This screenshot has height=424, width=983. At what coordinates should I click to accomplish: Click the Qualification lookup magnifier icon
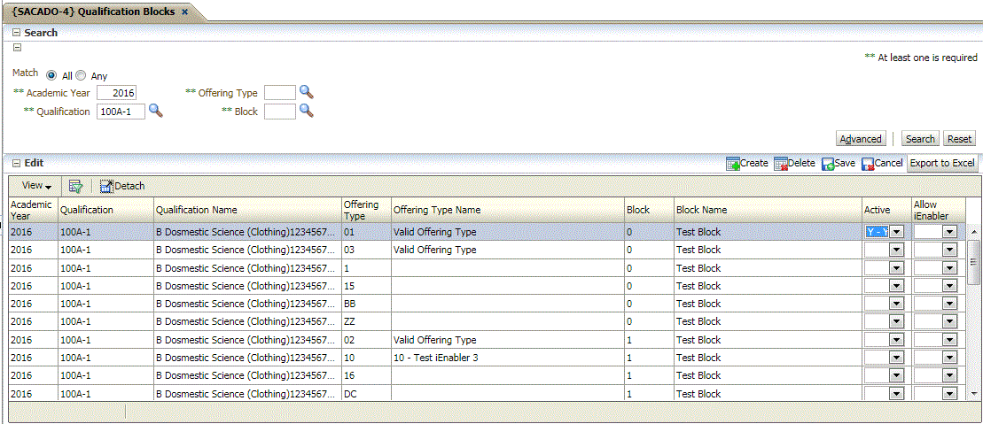tap(155, 111)
